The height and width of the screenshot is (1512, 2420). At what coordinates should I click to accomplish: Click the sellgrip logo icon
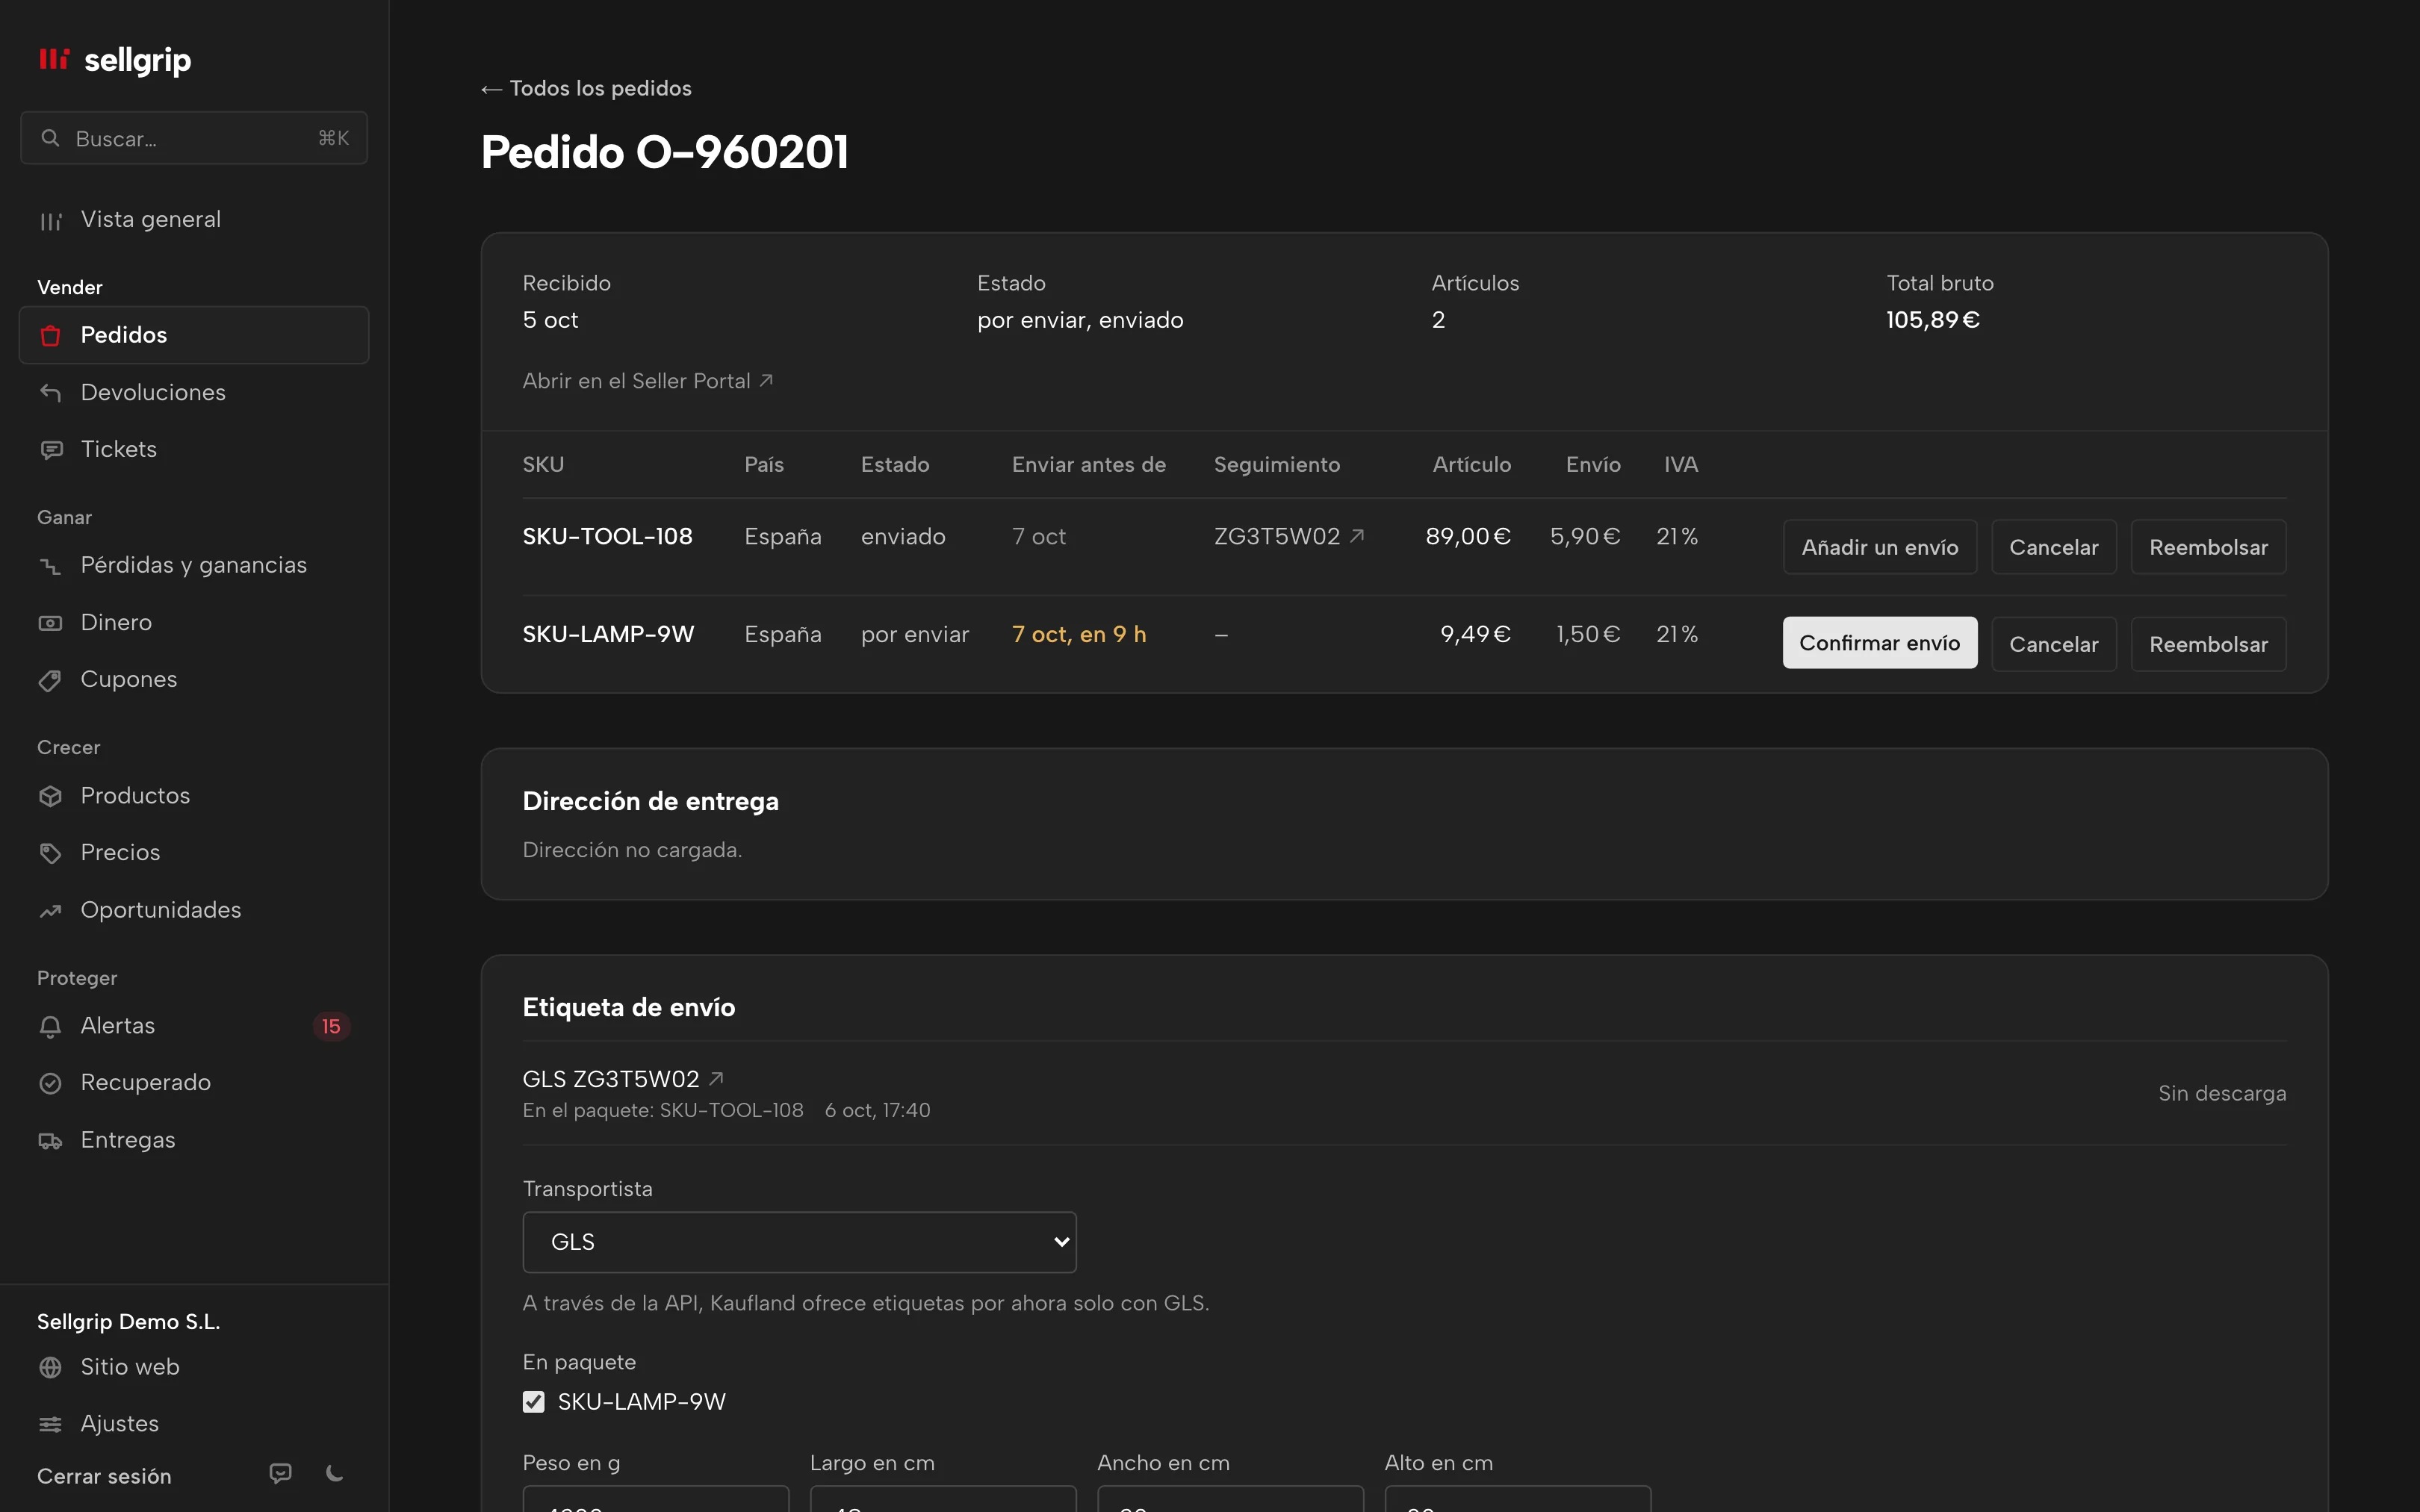point(54,60)
